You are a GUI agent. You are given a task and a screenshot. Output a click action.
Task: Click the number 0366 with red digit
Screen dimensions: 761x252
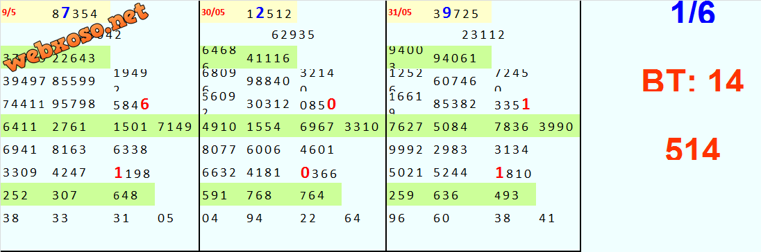[x=319, y=172]
